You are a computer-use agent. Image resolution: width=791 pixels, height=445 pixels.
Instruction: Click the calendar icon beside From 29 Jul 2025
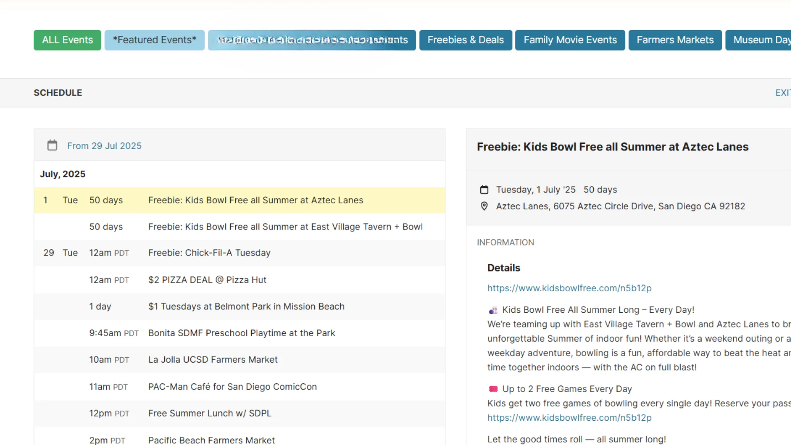point(52,145)
